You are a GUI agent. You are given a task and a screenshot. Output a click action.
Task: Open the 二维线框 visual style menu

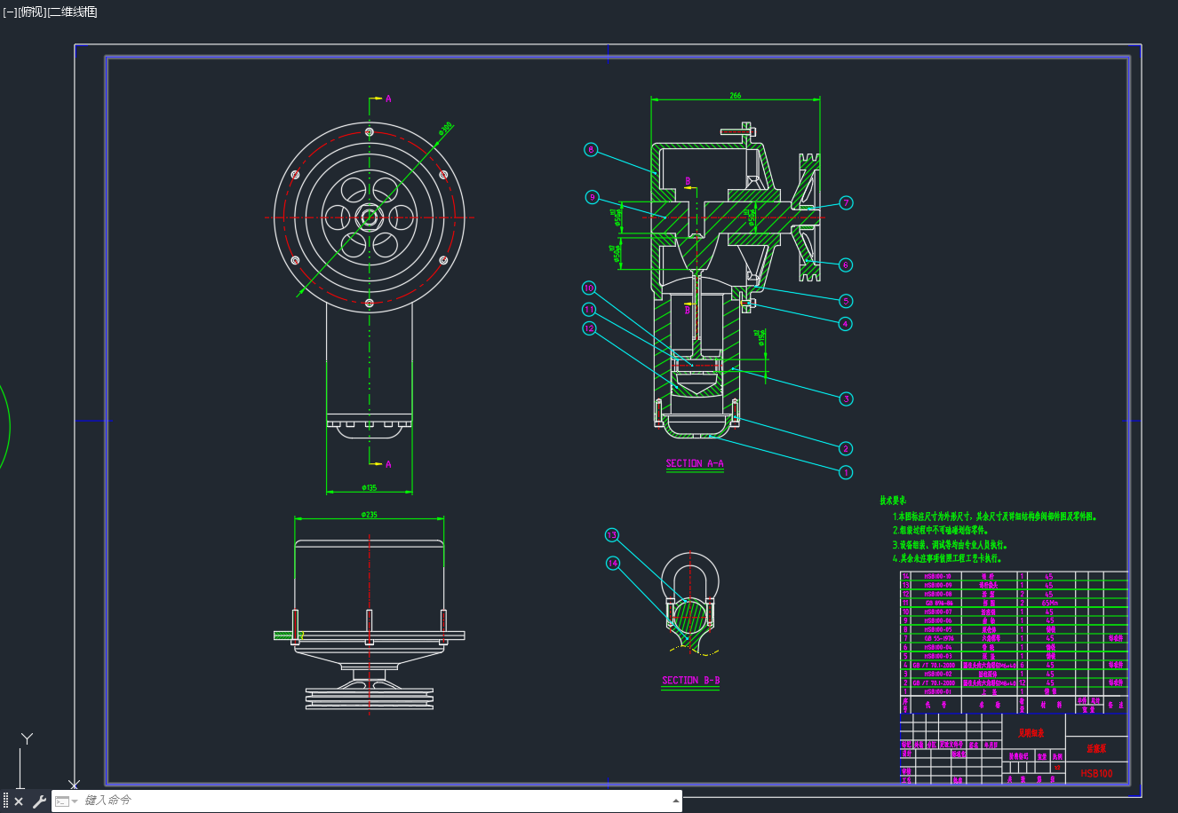point(72,12)
